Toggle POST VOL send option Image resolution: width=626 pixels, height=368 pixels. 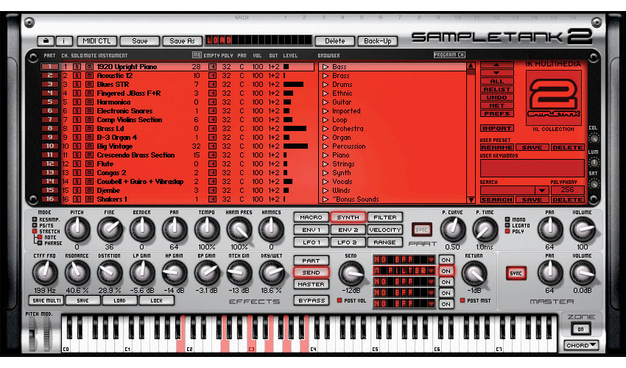pos(340,300)
